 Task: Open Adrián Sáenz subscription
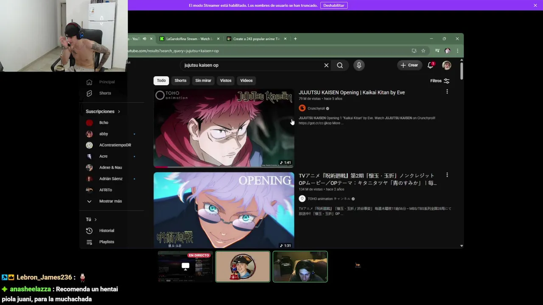tap(111, 179)
